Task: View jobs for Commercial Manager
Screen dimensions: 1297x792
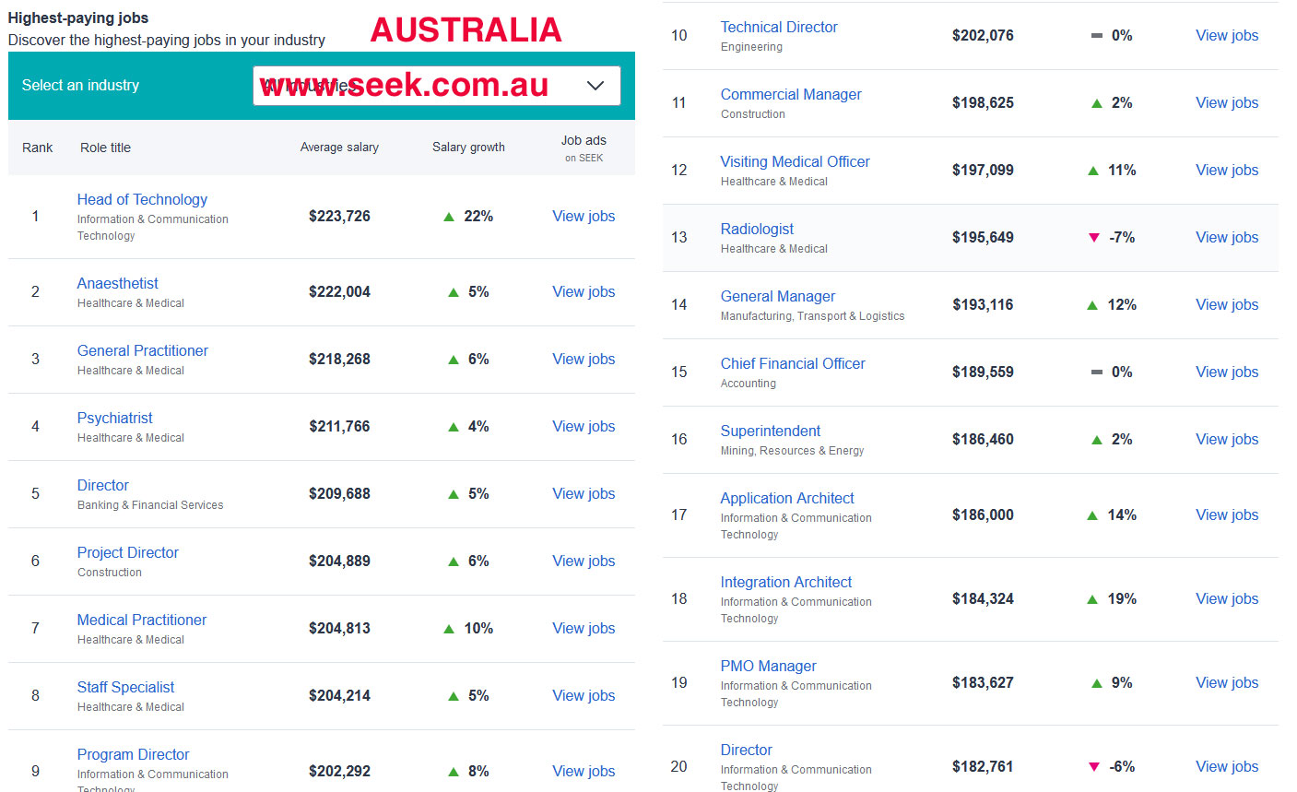Action: pos(1227,102)
